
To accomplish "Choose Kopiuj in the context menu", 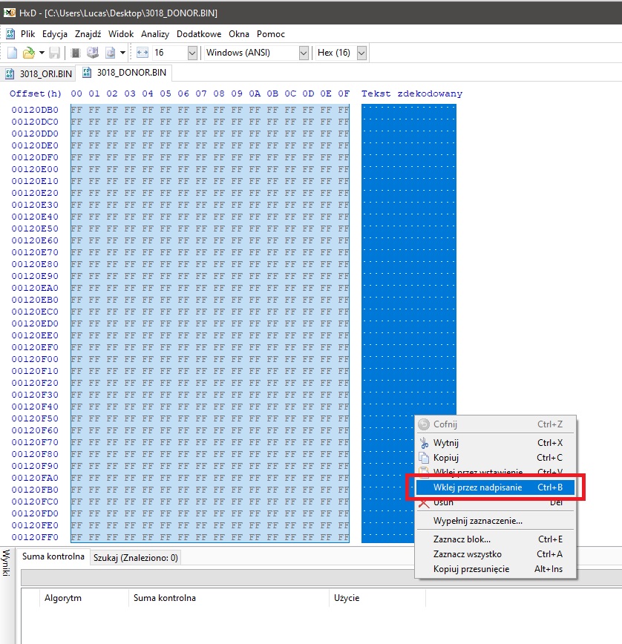I will point(495,458).
